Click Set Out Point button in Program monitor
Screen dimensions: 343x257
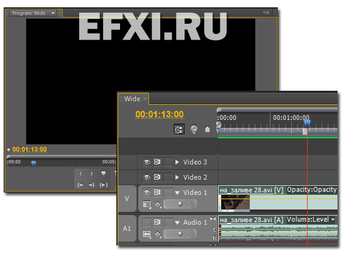click(91, 174)
